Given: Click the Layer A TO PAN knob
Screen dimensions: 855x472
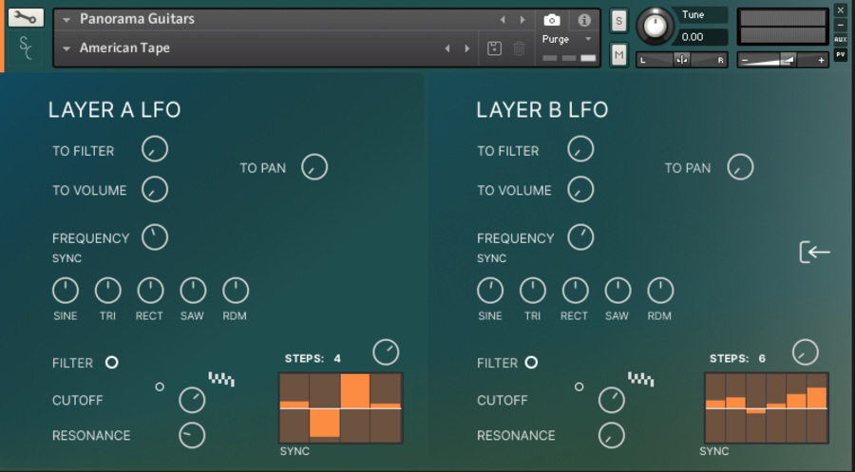Looking at the screenshot, I should click(x=314, y=168).
